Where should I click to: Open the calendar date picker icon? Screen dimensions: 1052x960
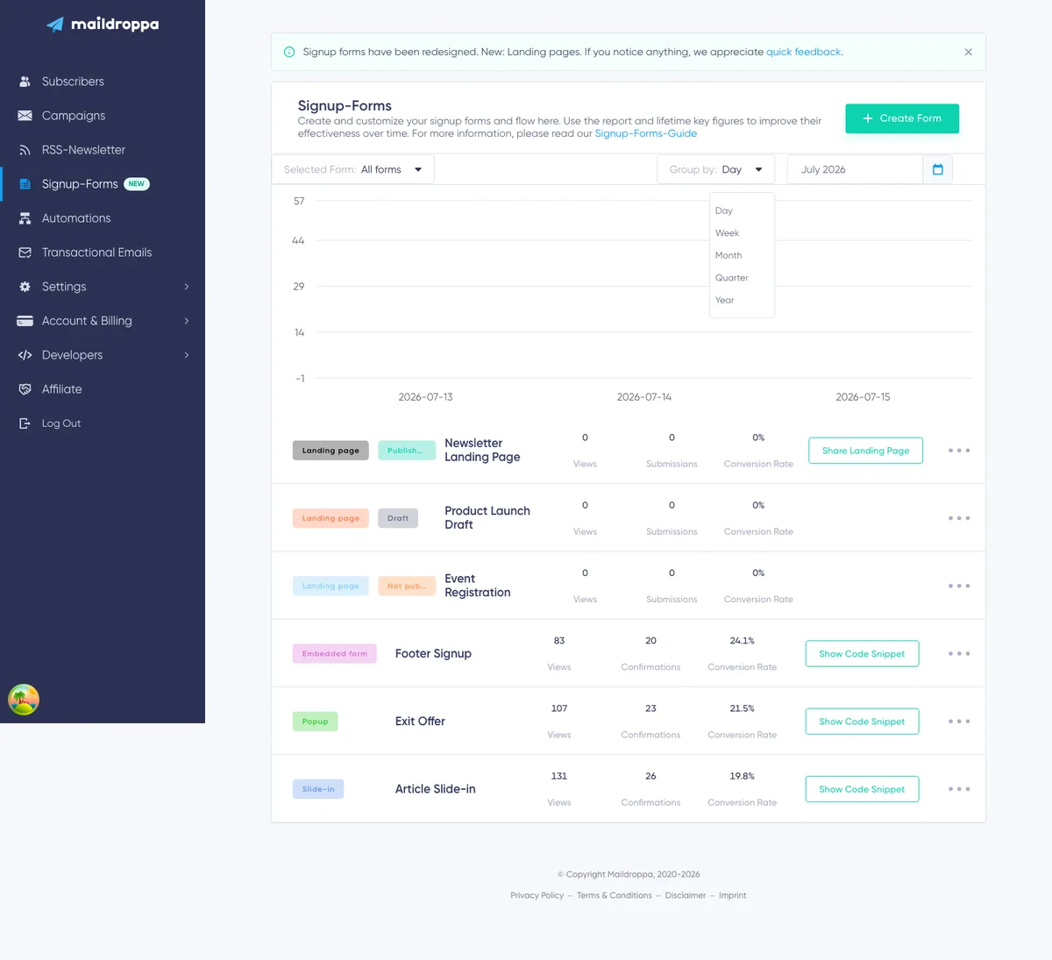(x=937, y=169)
